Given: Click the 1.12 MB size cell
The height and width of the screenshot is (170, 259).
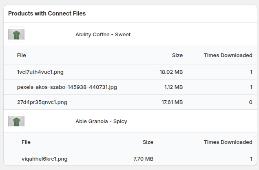Looking at the screenshot, I should coord(173,87).
